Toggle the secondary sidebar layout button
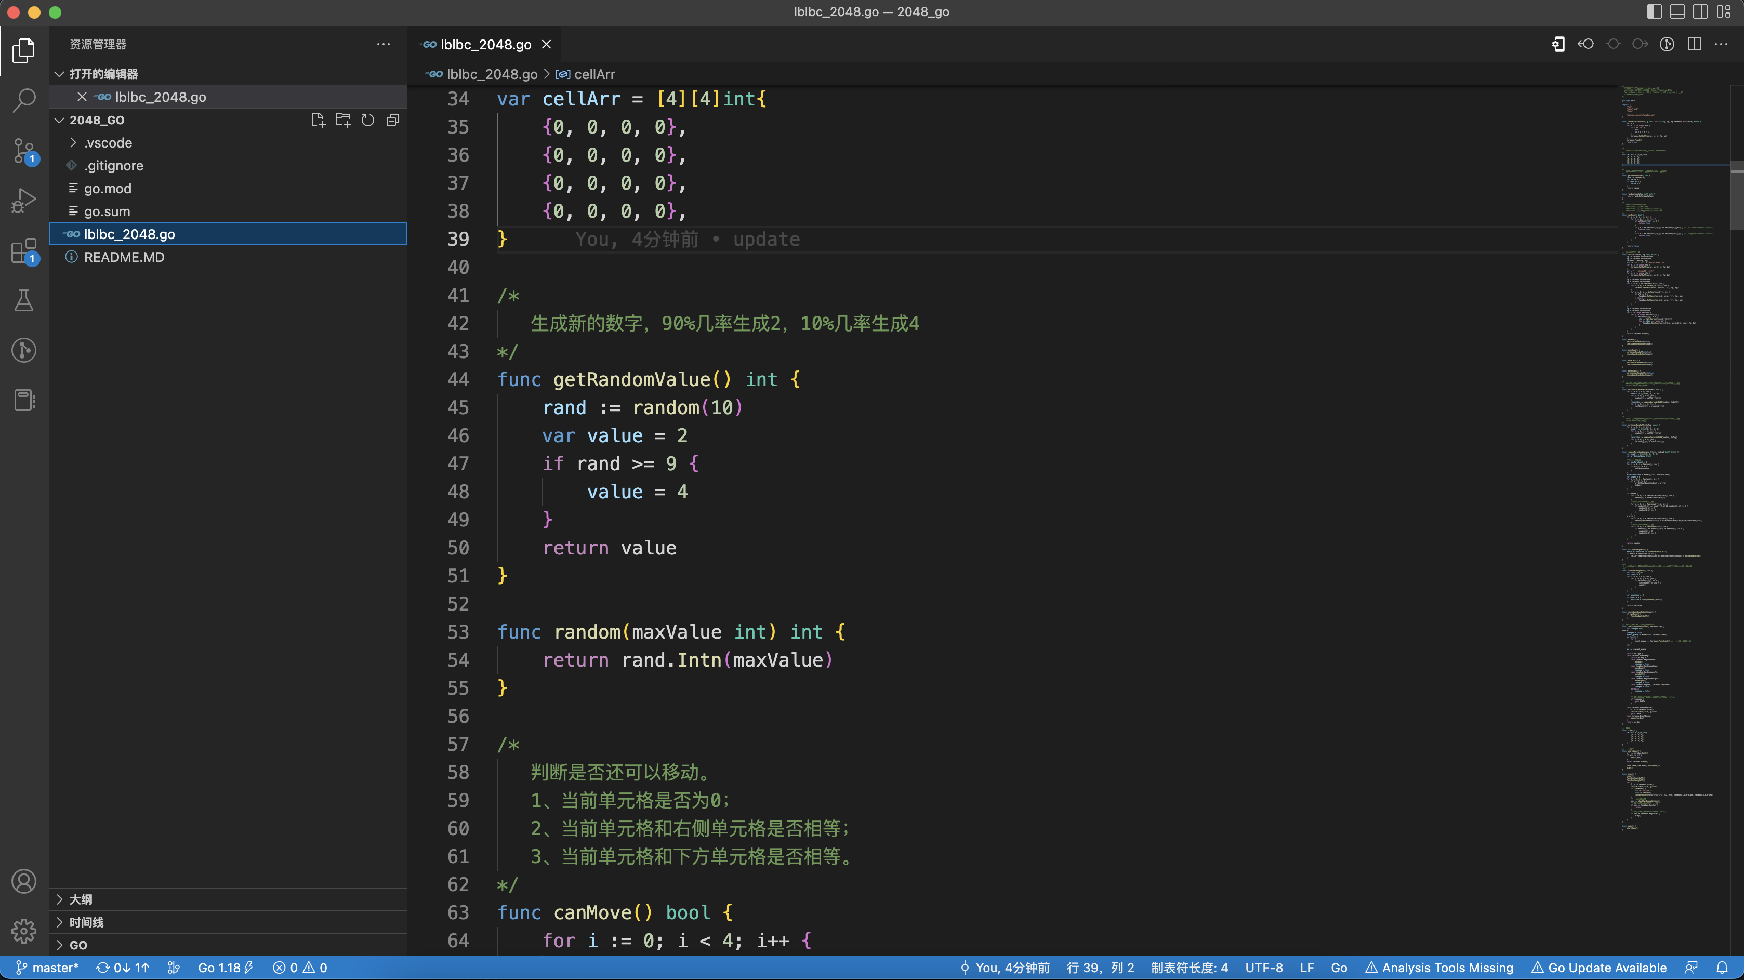The width and height of the screenshot is (1744, 980). (1700, 11)
